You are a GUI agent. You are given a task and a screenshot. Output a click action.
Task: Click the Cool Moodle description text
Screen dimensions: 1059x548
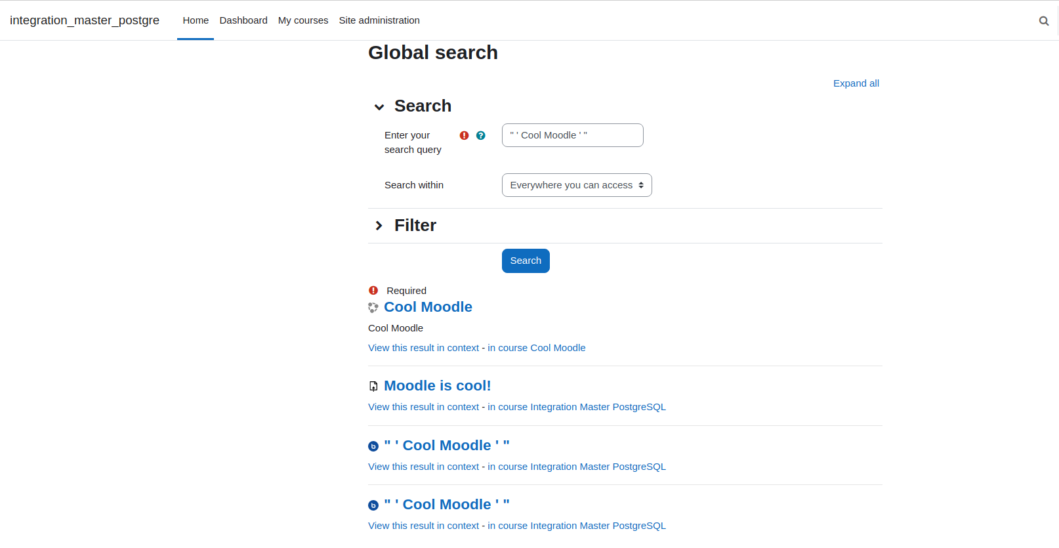point(396,328)
